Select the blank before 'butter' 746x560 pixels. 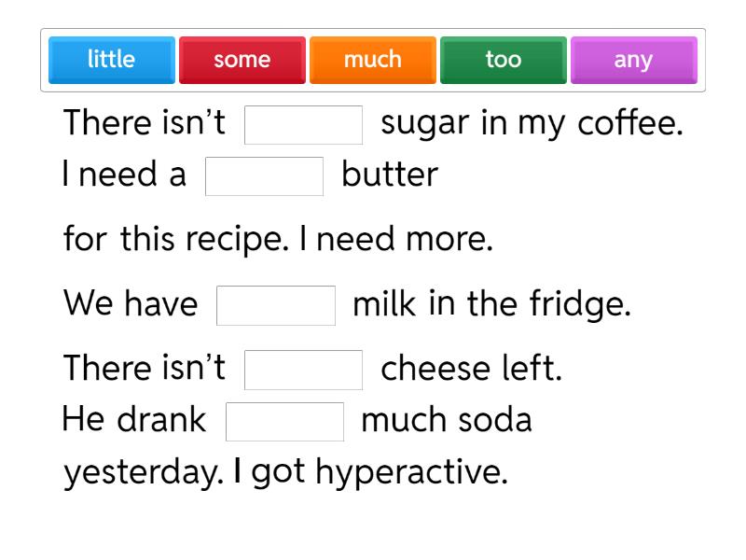click(x=264, y=176)
